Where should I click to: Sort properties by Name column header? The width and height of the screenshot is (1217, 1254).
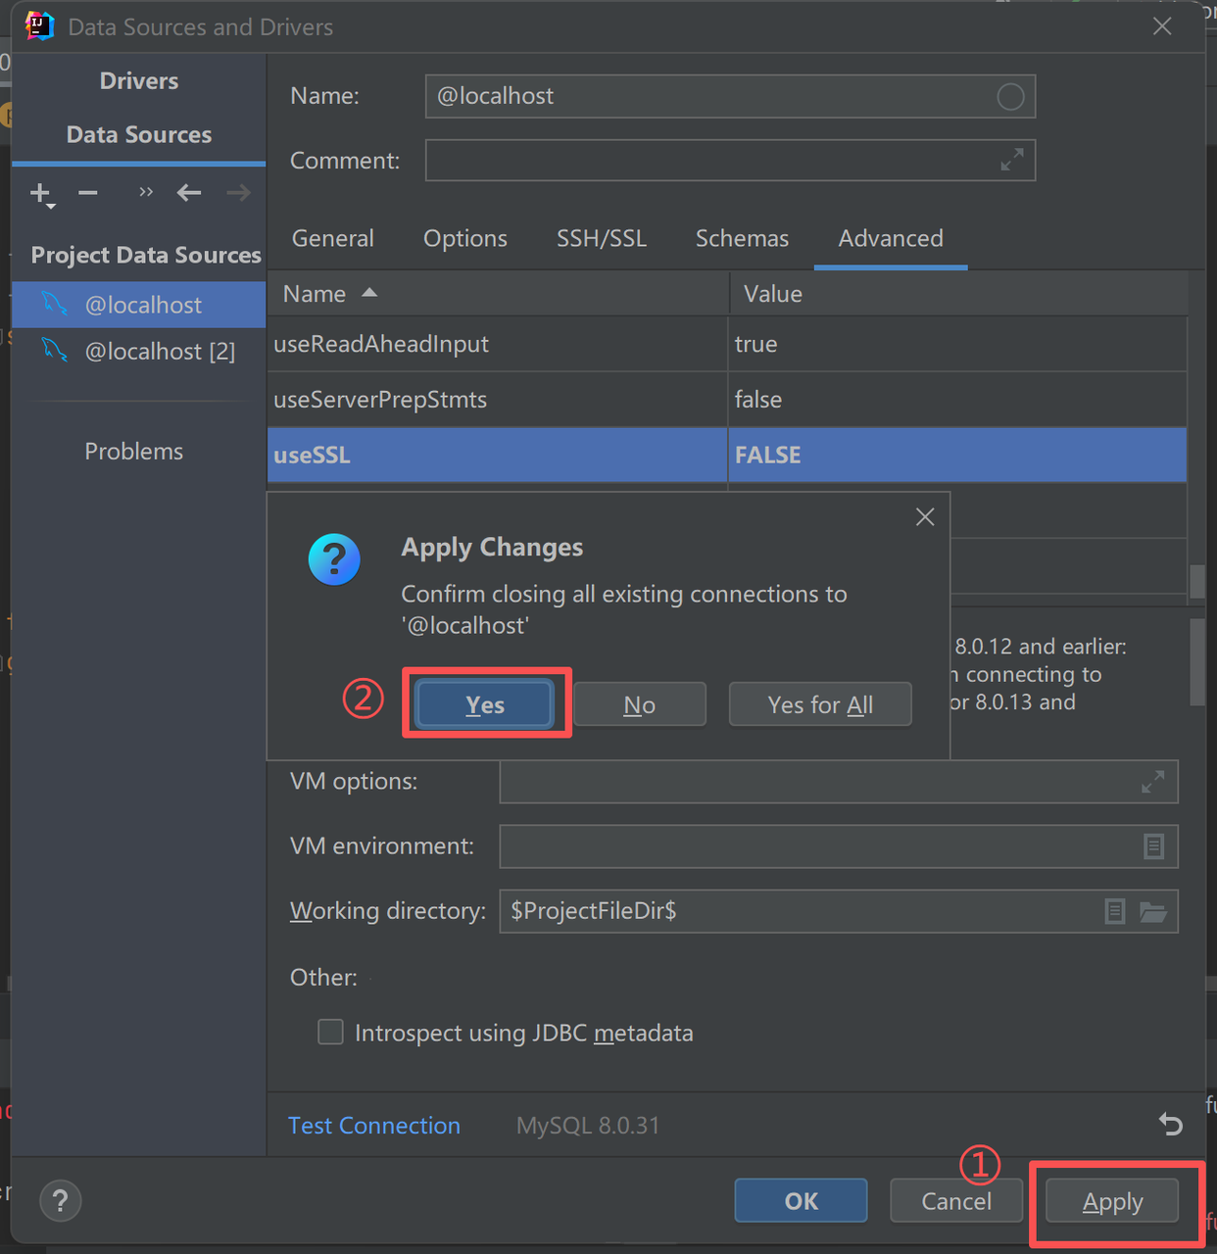click(x=498, y=294)
